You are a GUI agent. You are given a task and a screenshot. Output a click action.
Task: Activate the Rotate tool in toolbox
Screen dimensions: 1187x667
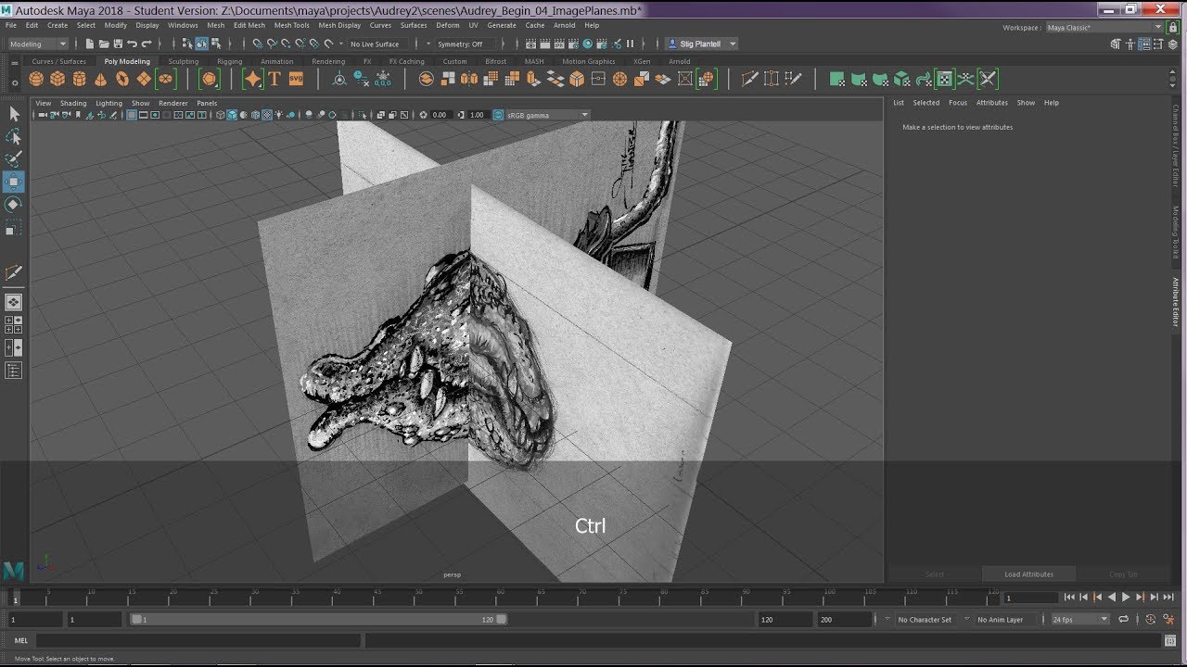(x=14, y=204)
